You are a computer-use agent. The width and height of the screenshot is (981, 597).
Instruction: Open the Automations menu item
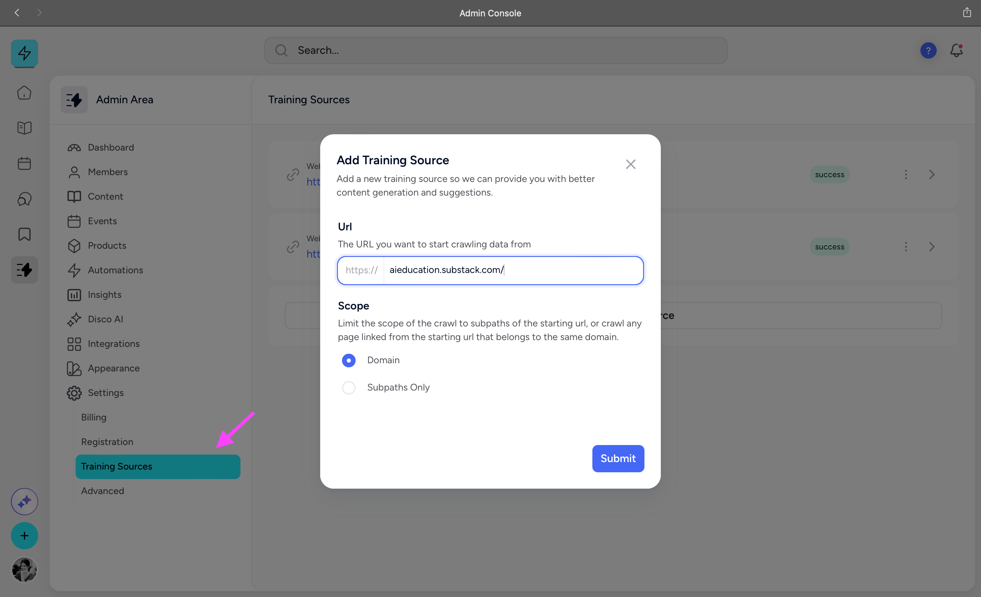point(115,270)
